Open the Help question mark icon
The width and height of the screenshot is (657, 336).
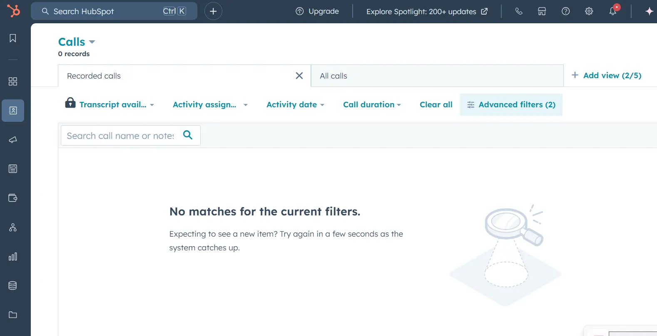[x=565, y=11]
